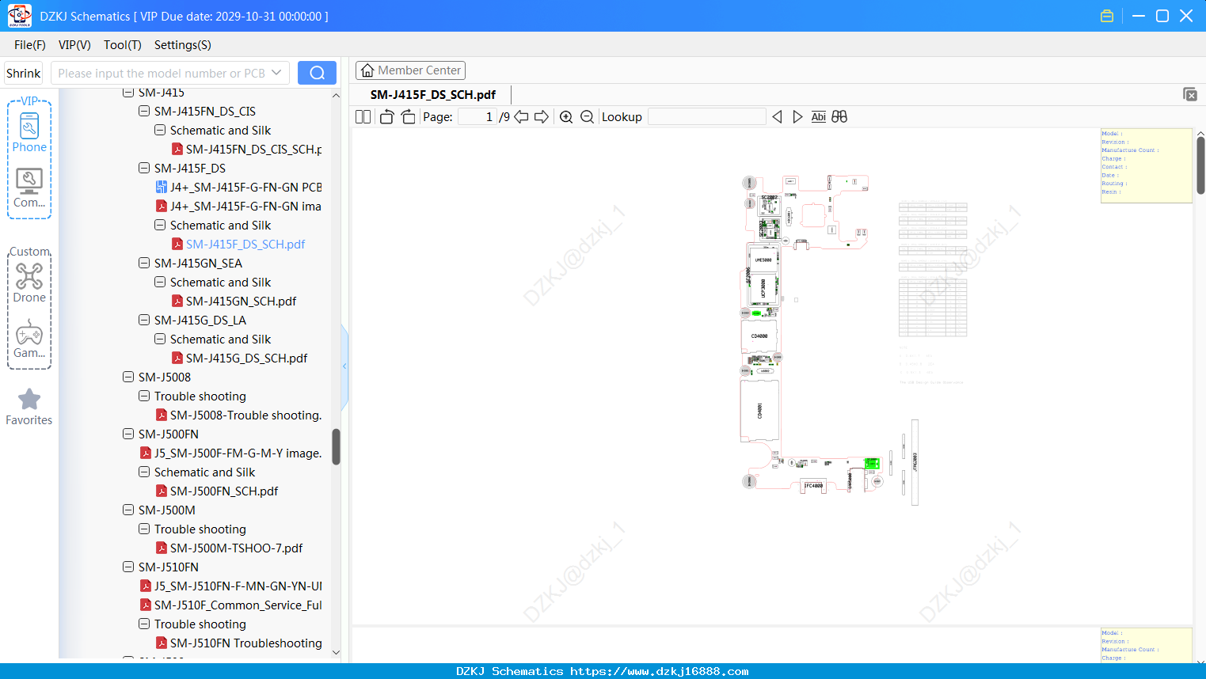The image size is (1206, 679).
Task: Open J4+_SM-J415F-G-FN-GN PCB file
Action: click(x=238, y=188)
